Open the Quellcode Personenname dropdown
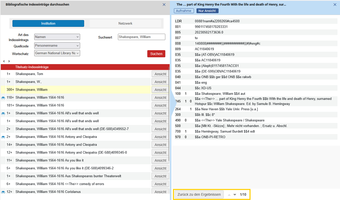Image resolution: width=340 pixels, height=200 pixels. [x=57, y=46]
